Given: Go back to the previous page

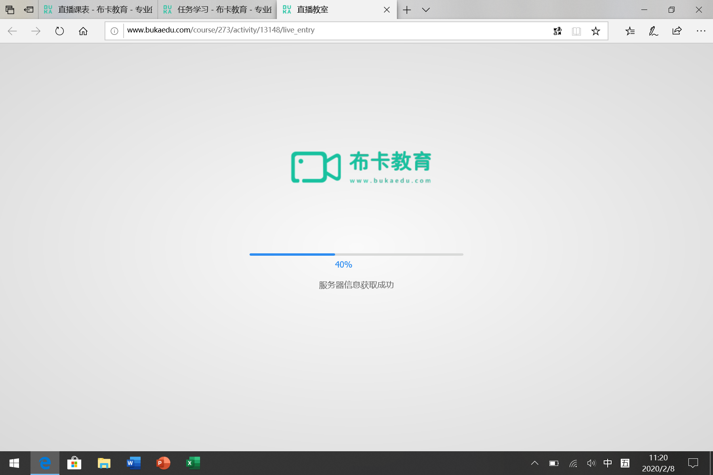Looking at the screenshot, I should tap(12, 31).
